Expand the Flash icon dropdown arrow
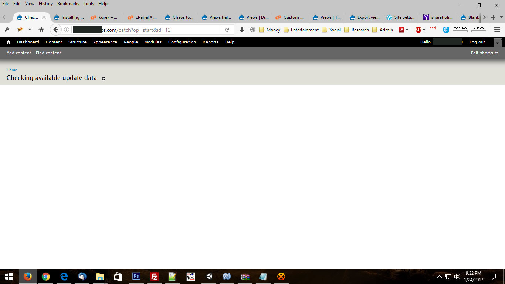The width and height of the screenshot is (505, 284). [x=407, y=30]
